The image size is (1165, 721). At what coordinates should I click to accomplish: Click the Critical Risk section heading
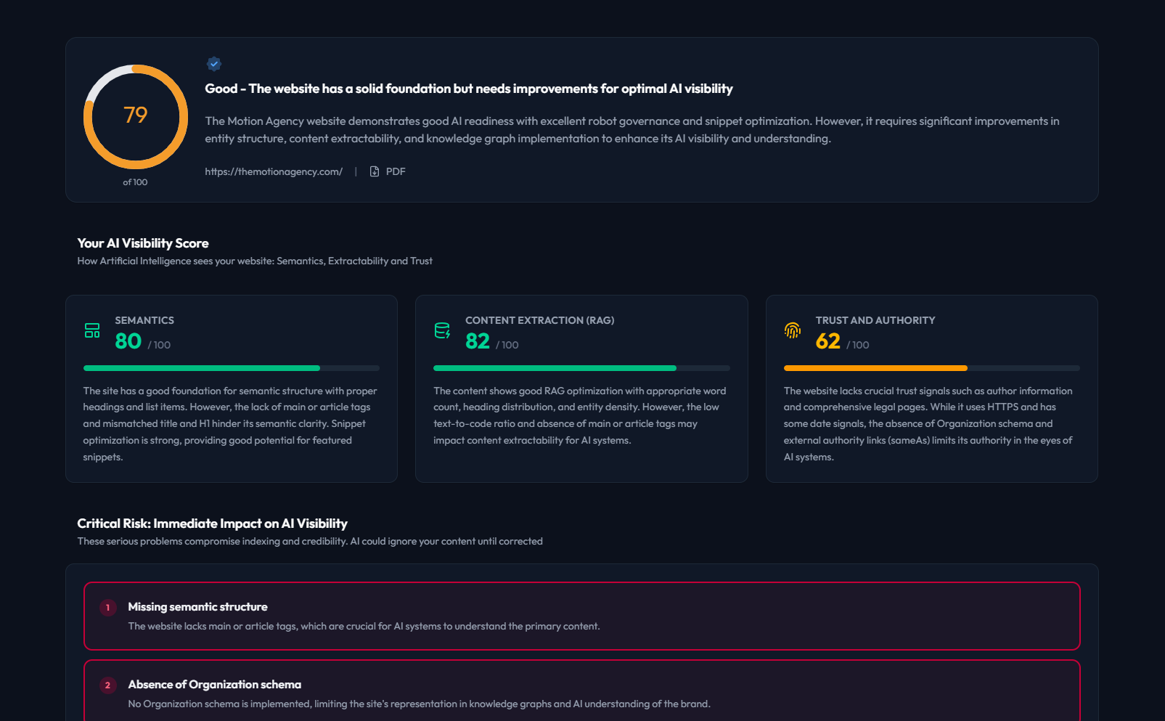212,524
